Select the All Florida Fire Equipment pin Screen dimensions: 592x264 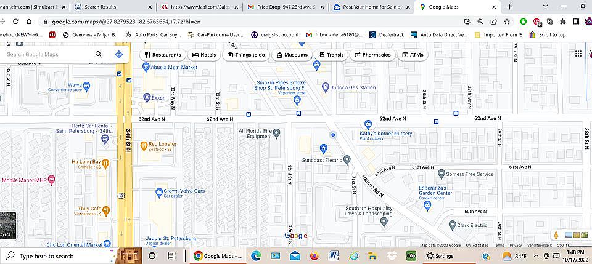[x=277, y=133]
